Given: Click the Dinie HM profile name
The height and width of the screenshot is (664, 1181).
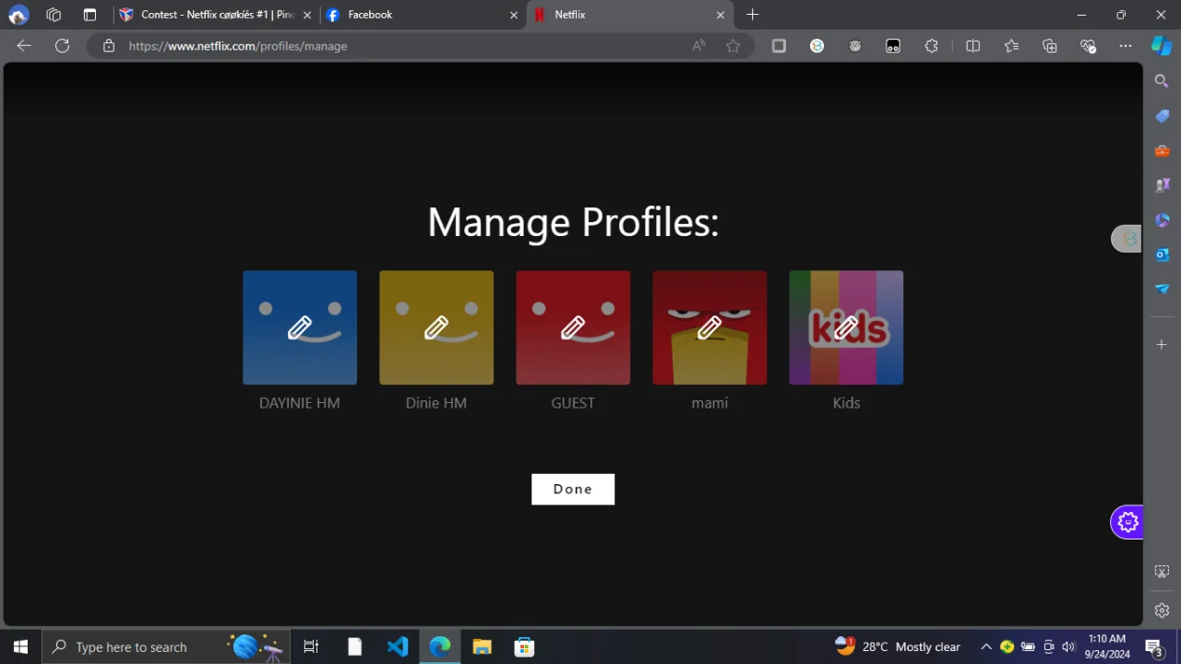Looking at the screenshot, I should coord(436,403).
